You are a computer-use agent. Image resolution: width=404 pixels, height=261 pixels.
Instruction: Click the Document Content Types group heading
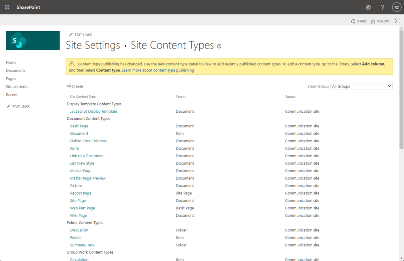[89, 119]
